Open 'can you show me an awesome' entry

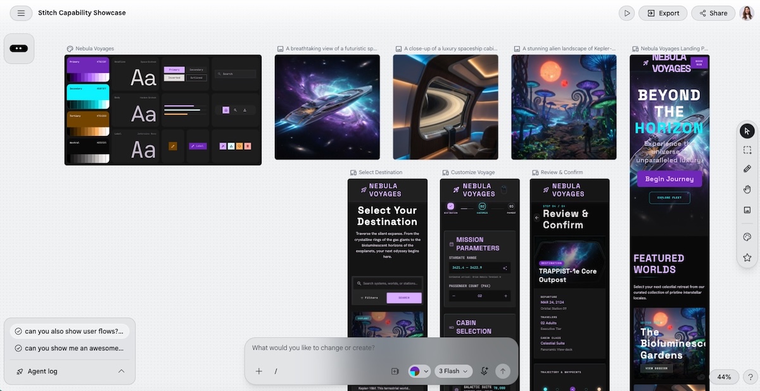click(x=70, y=348)
